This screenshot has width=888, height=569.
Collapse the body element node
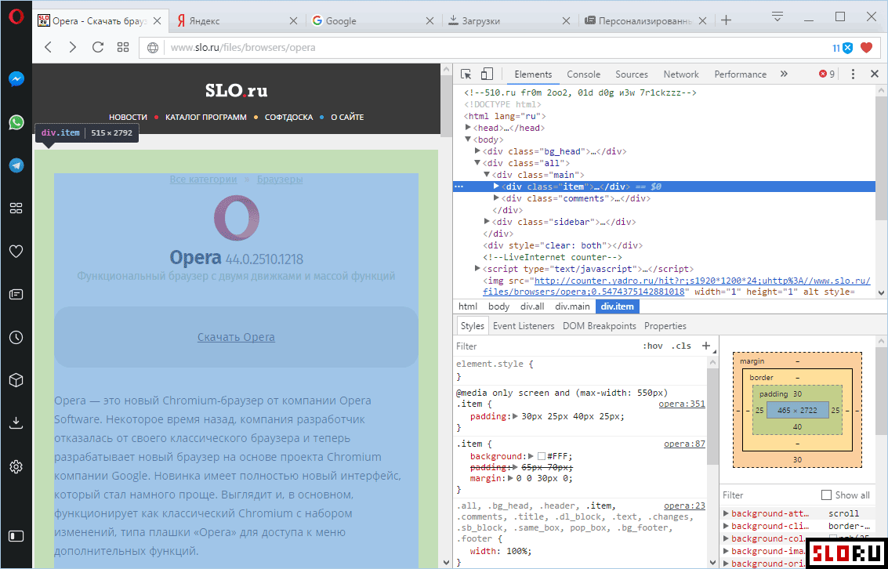(x=468, y=140)
